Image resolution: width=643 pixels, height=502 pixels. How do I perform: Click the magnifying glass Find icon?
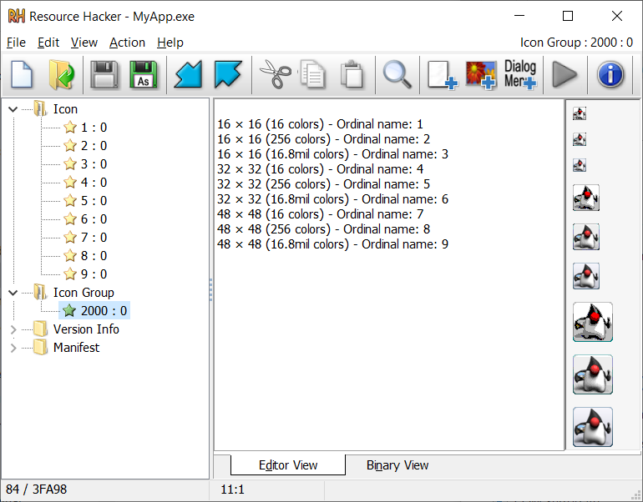pos(397,74)
